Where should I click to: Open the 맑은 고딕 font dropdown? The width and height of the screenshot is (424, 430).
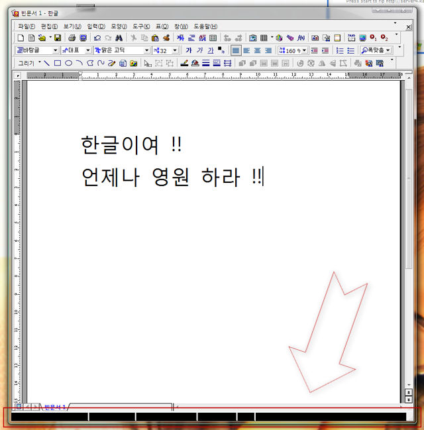(x=146, y=50)
